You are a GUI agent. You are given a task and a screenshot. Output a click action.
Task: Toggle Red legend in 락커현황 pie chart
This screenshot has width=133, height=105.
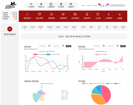[x=85, y=83]
